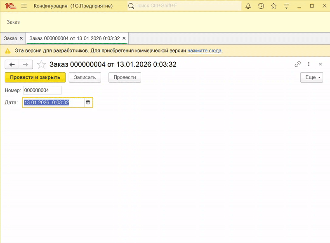This screenshot has width=330, height=243.
Task: Click Конфигурация (1С:Предприятие) title text
Action: click(73, 6)
